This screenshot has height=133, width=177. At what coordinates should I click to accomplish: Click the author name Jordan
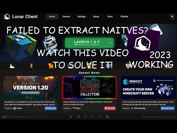19,108
